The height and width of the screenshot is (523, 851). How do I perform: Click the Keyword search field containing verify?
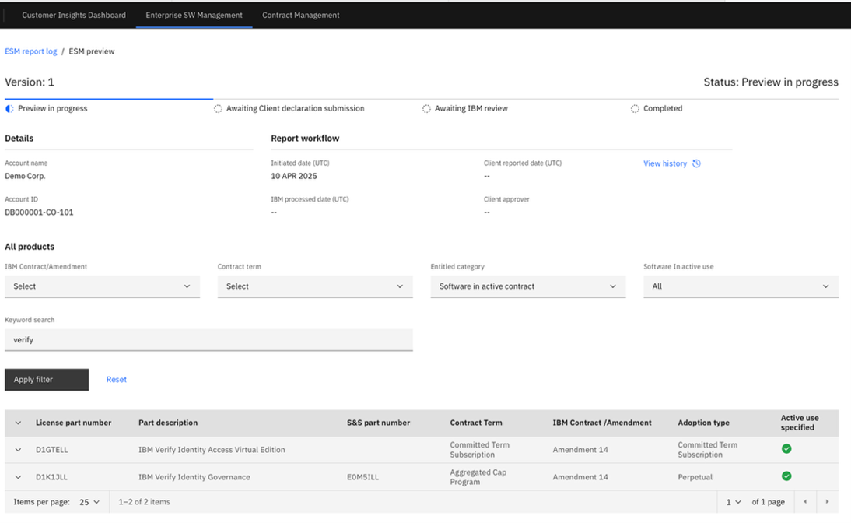click(x=209, y=340)
